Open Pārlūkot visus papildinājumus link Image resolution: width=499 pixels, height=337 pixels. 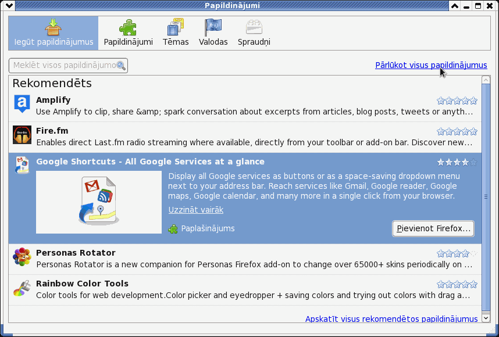click(431, 65)
